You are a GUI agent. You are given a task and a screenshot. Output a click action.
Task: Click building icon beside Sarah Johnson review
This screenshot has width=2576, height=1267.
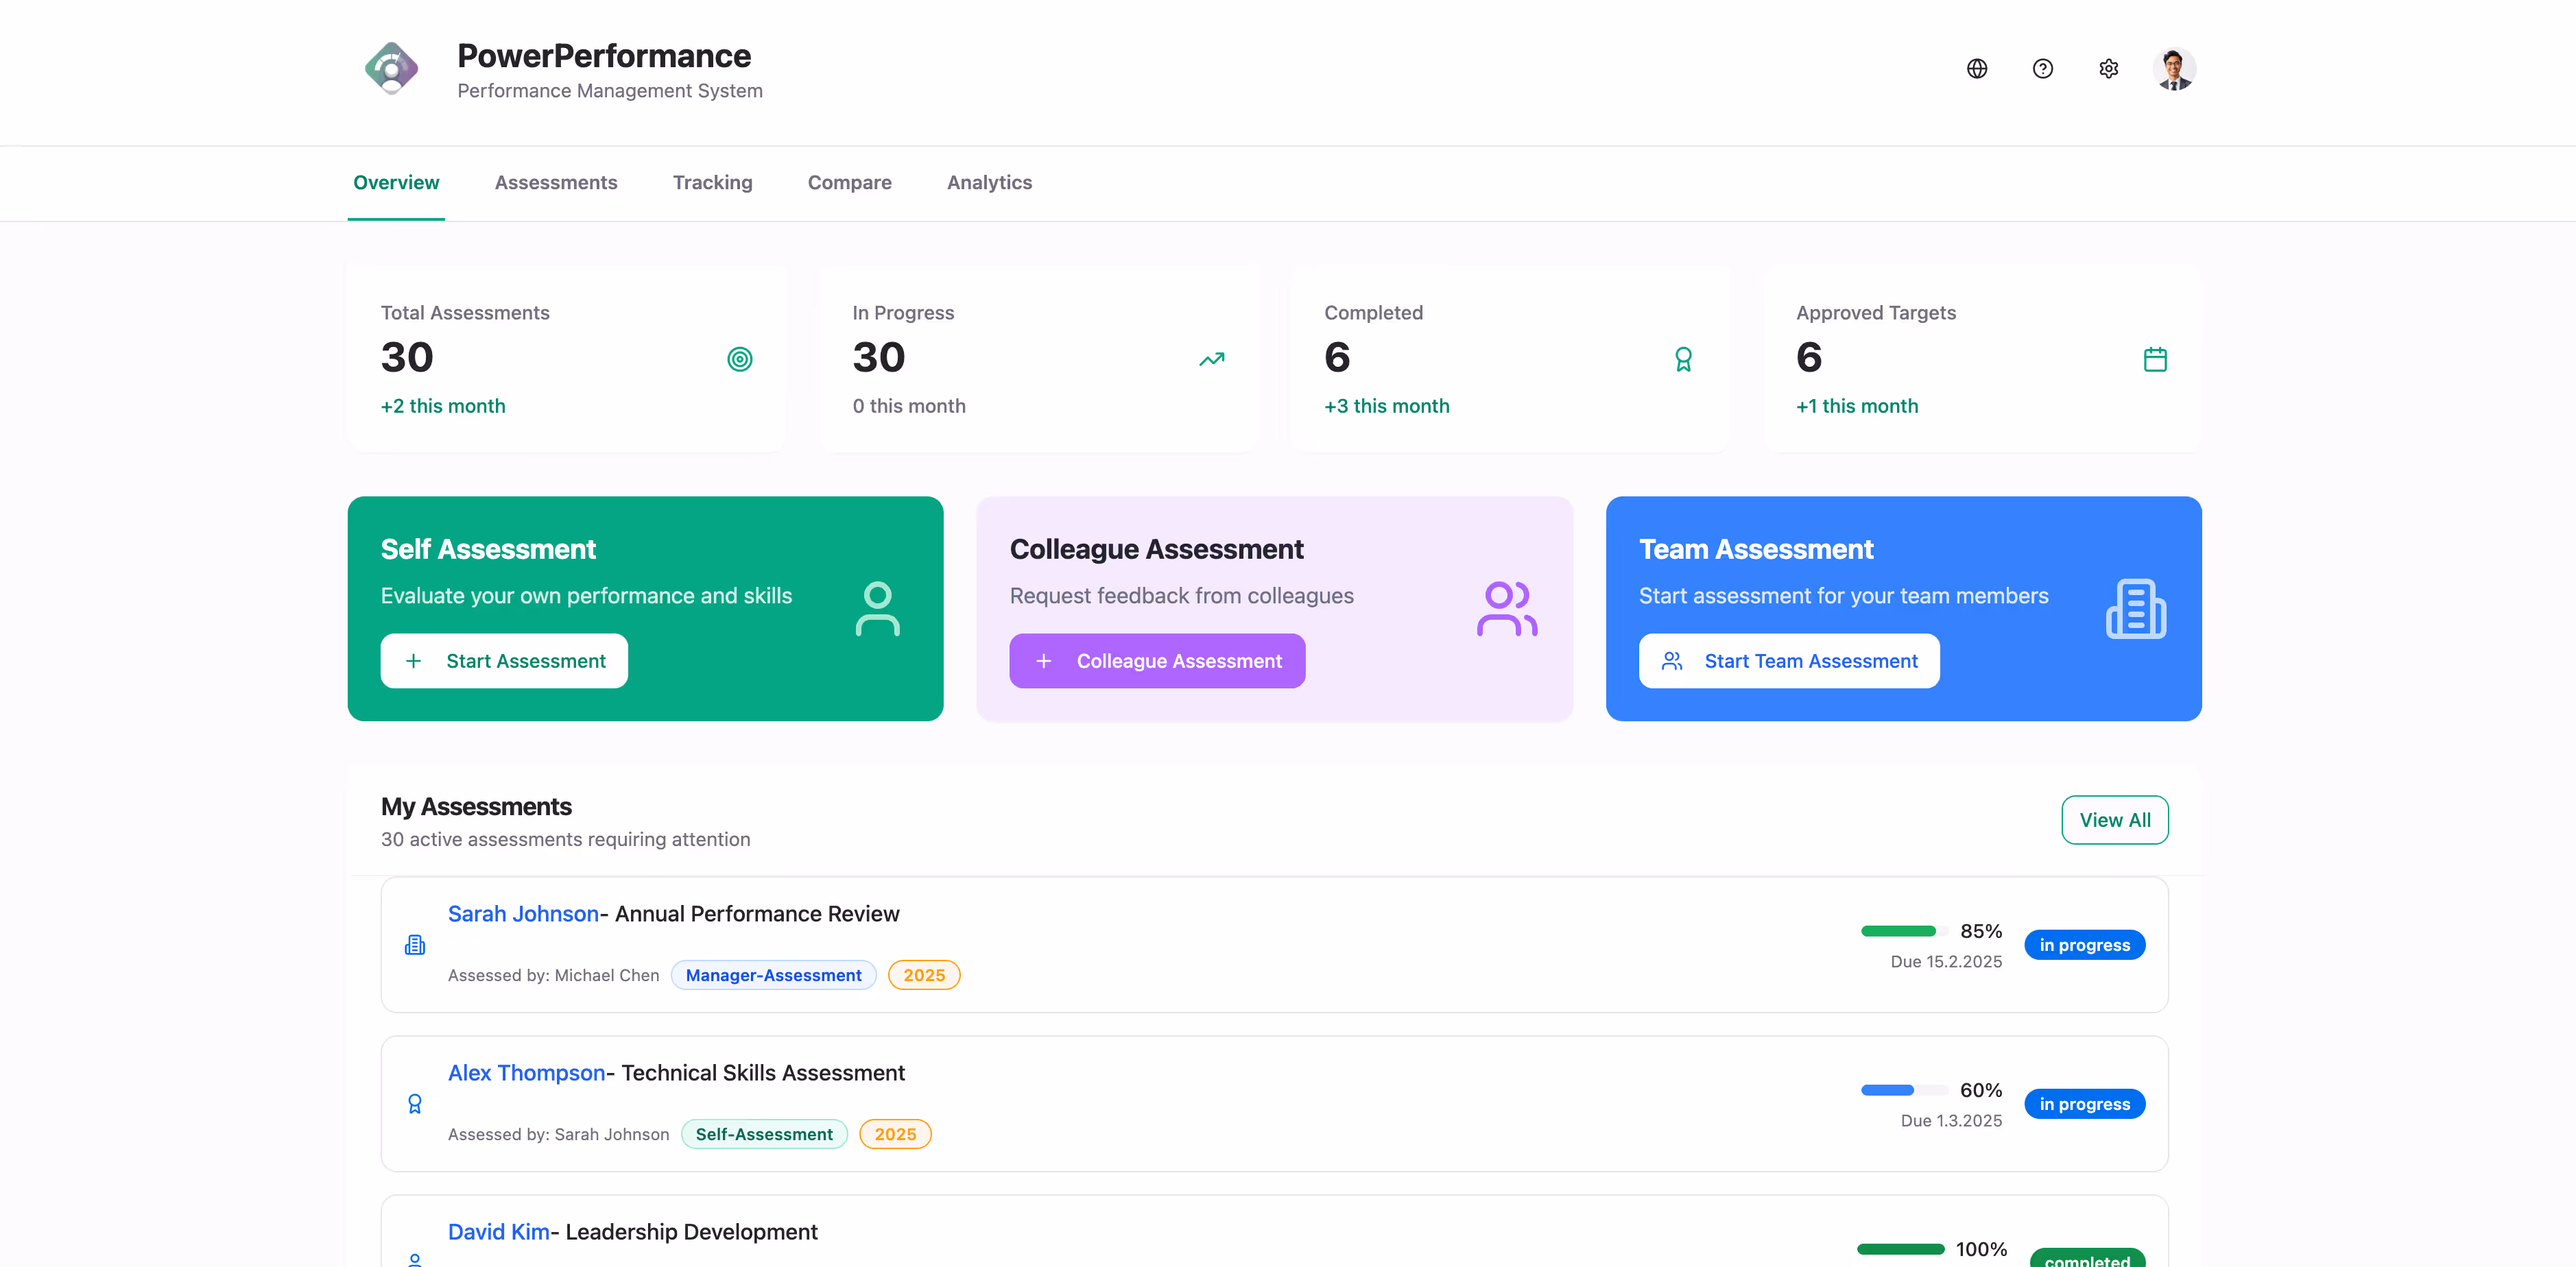coord(414,945)
